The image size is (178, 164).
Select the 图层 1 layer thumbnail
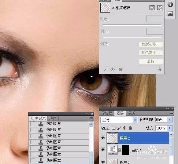113,161
